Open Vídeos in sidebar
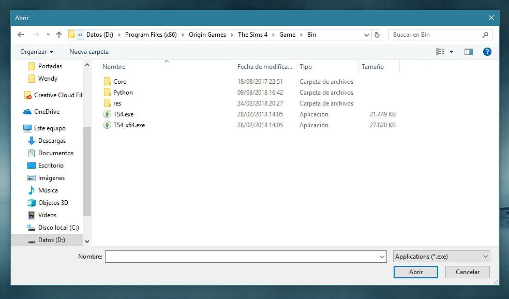Image resolution: width=509 pixels, height=299 pixels. tap(48, 215)
